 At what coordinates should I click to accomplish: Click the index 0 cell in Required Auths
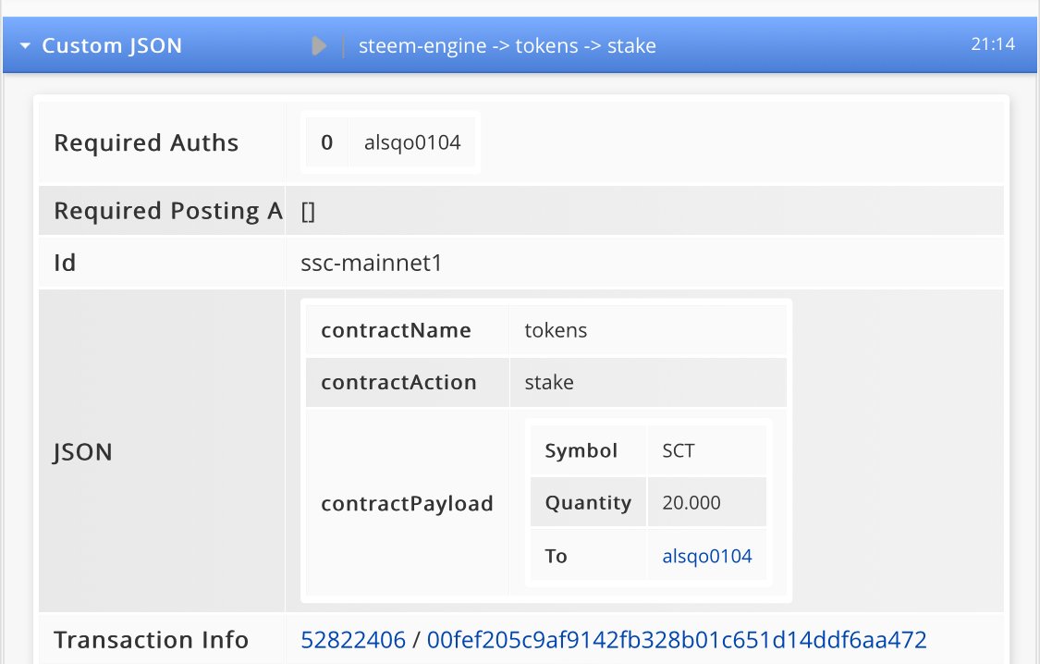click(327, 142)
